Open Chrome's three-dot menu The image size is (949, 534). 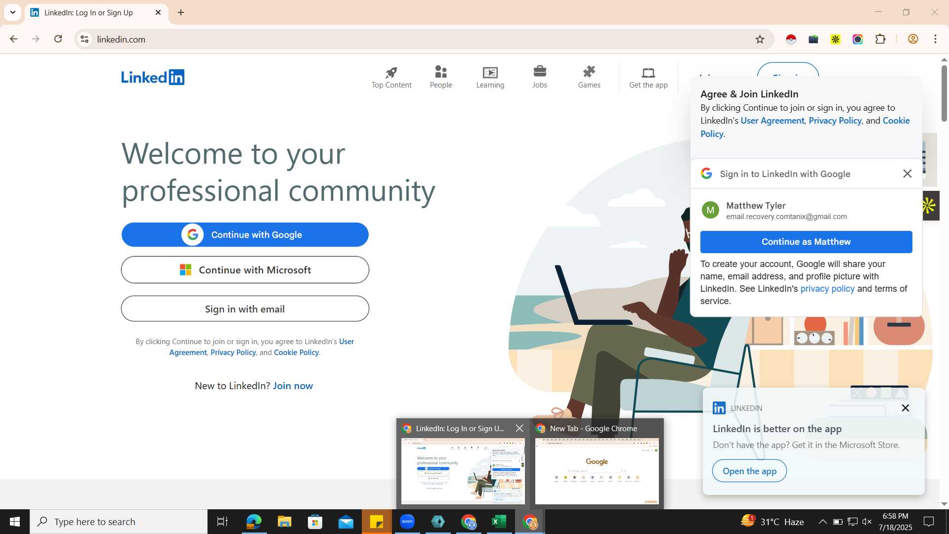click(x=935, y=39)
